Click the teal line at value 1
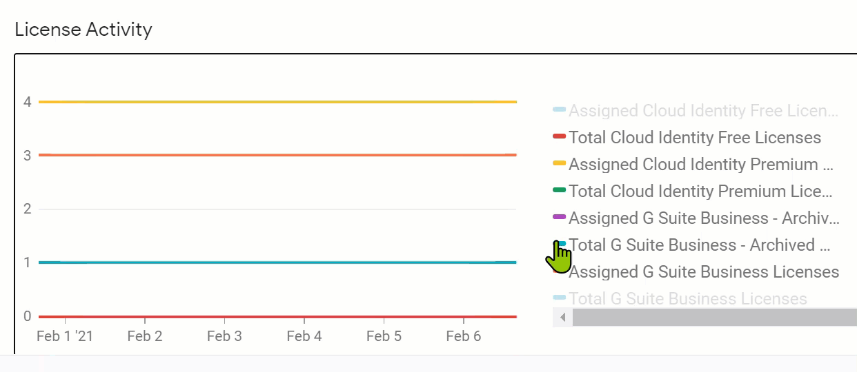 (277, 262)
